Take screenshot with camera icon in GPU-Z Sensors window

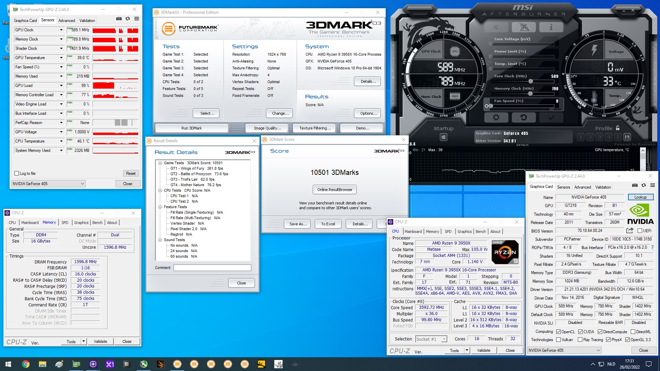coord(119,19)
